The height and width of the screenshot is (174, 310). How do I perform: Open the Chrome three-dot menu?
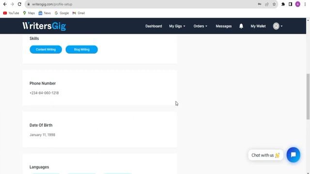click(305, 4)
